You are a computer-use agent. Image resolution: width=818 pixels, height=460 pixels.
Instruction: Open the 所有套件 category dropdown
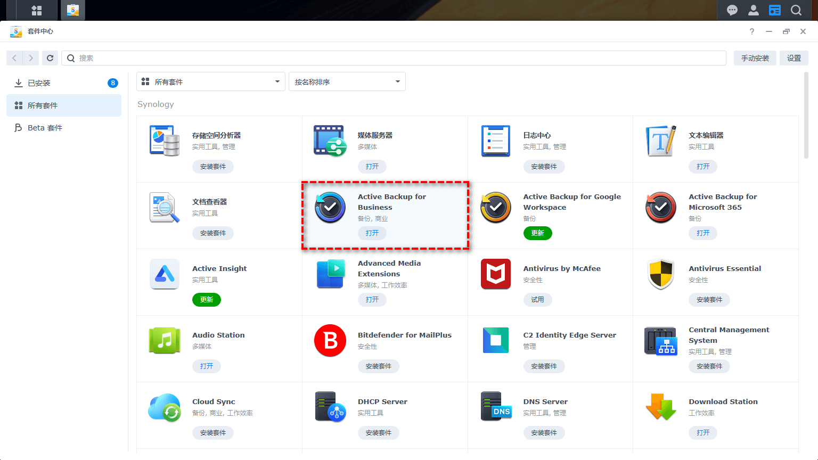pyautogui.click(x=210, y=81)
